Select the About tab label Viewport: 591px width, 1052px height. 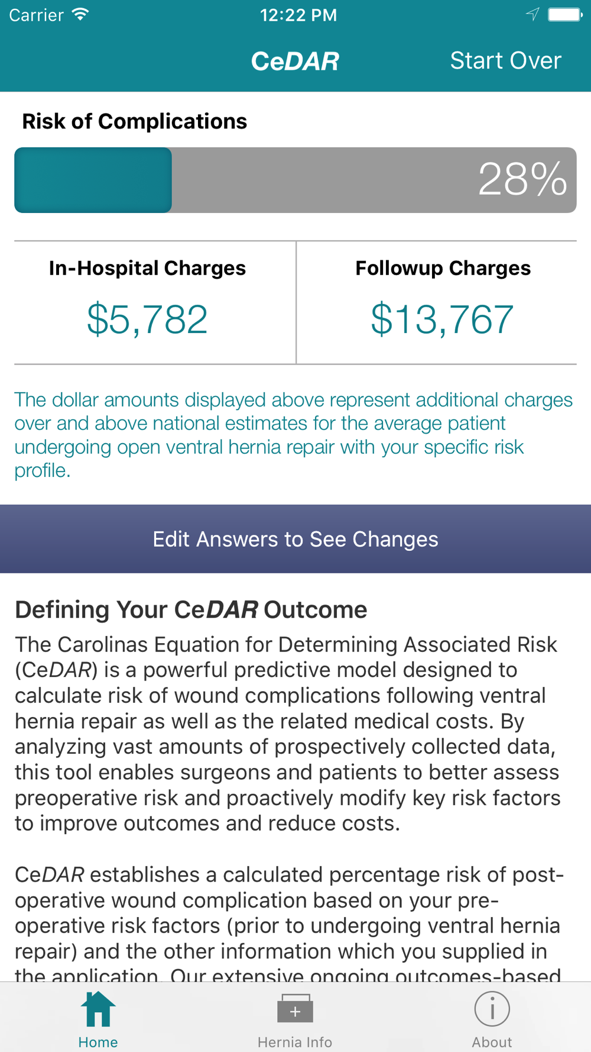[492, 1042]
